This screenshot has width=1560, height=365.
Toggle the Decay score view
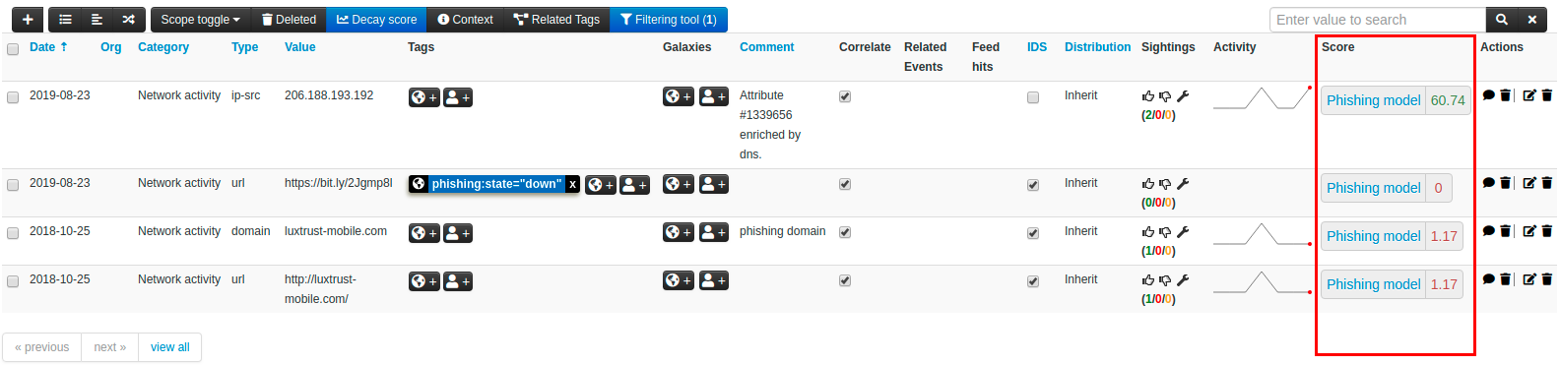click(376, 20)
